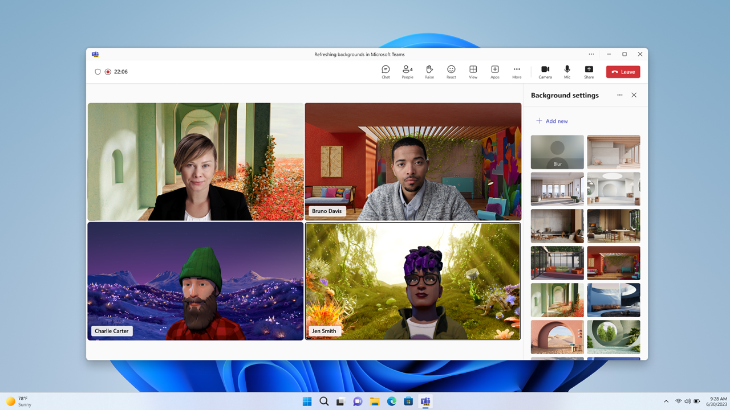Choose the glass patio red sofa background

pos(557,263)
